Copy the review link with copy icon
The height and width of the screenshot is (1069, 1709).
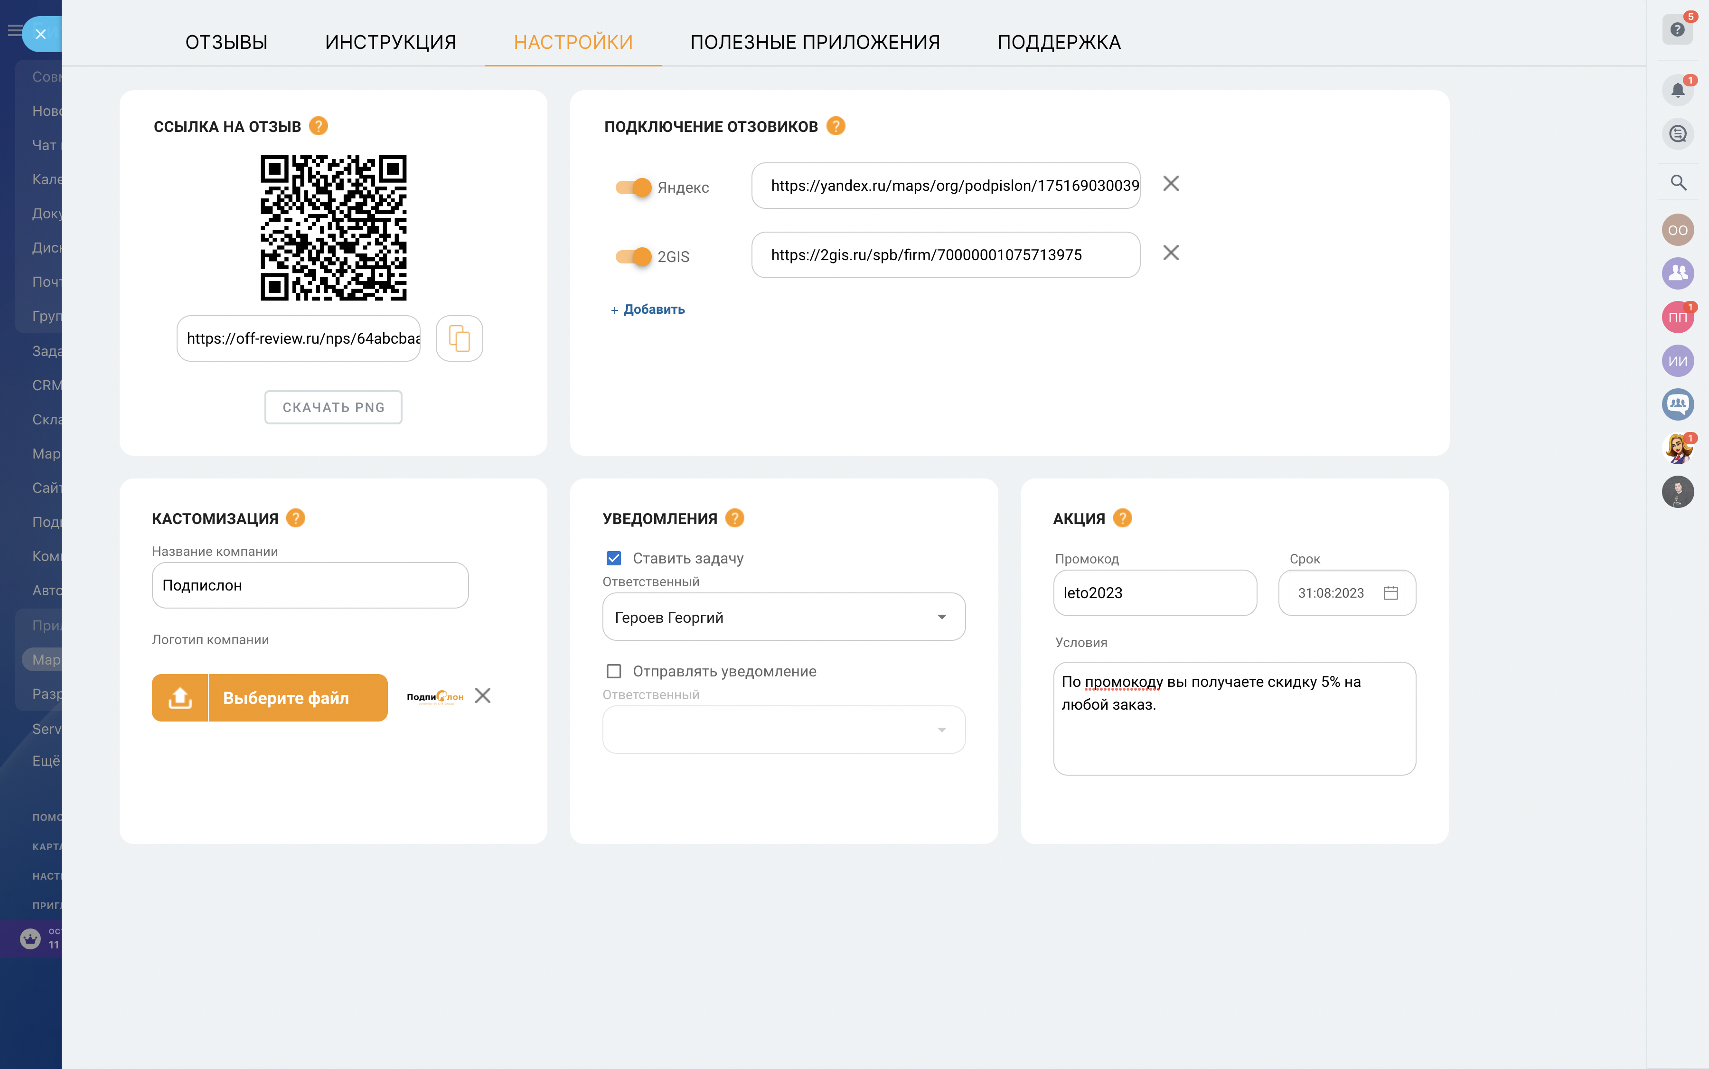click(x=459, y=338)
